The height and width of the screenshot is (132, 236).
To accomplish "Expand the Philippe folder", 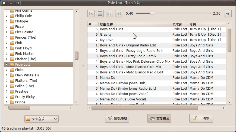I will tap(7, 21).
